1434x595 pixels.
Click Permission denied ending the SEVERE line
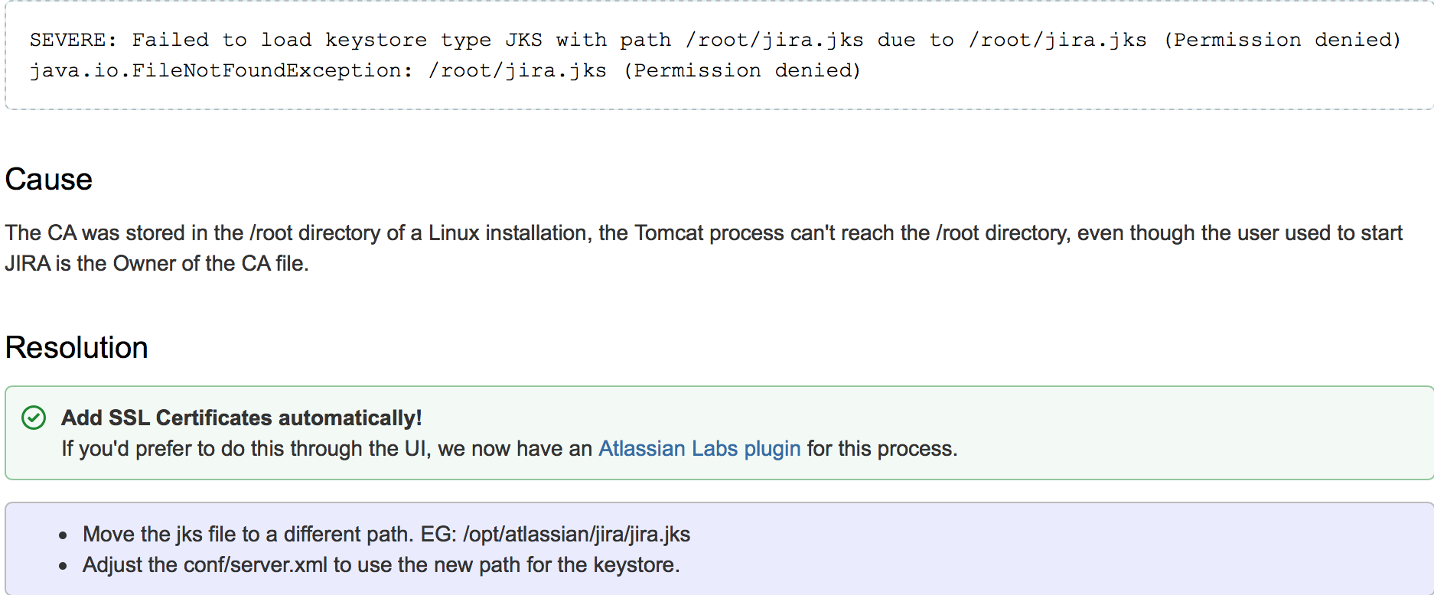[x=1282, y=40]
